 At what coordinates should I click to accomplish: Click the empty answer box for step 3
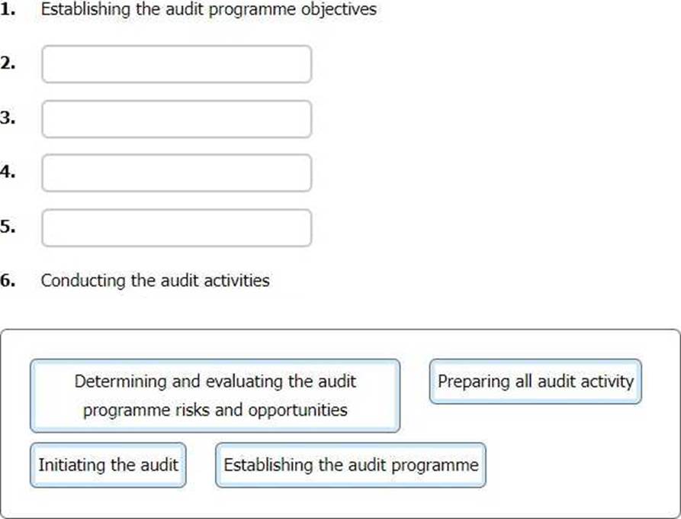pos(177,119)
